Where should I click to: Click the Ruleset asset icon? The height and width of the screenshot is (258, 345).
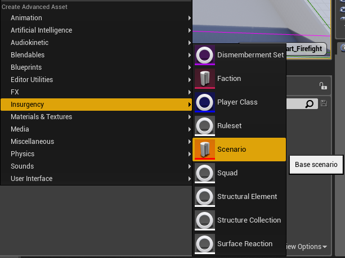(x=205, y=126)
